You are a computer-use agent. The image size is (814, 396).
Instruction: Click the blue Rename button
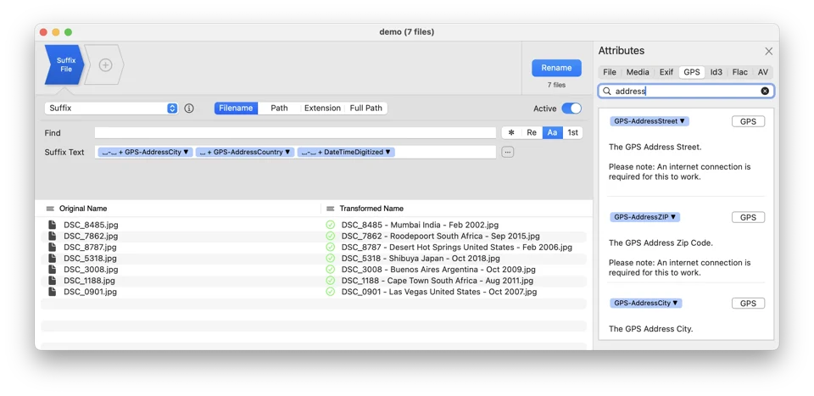click(x=556, y=68)
